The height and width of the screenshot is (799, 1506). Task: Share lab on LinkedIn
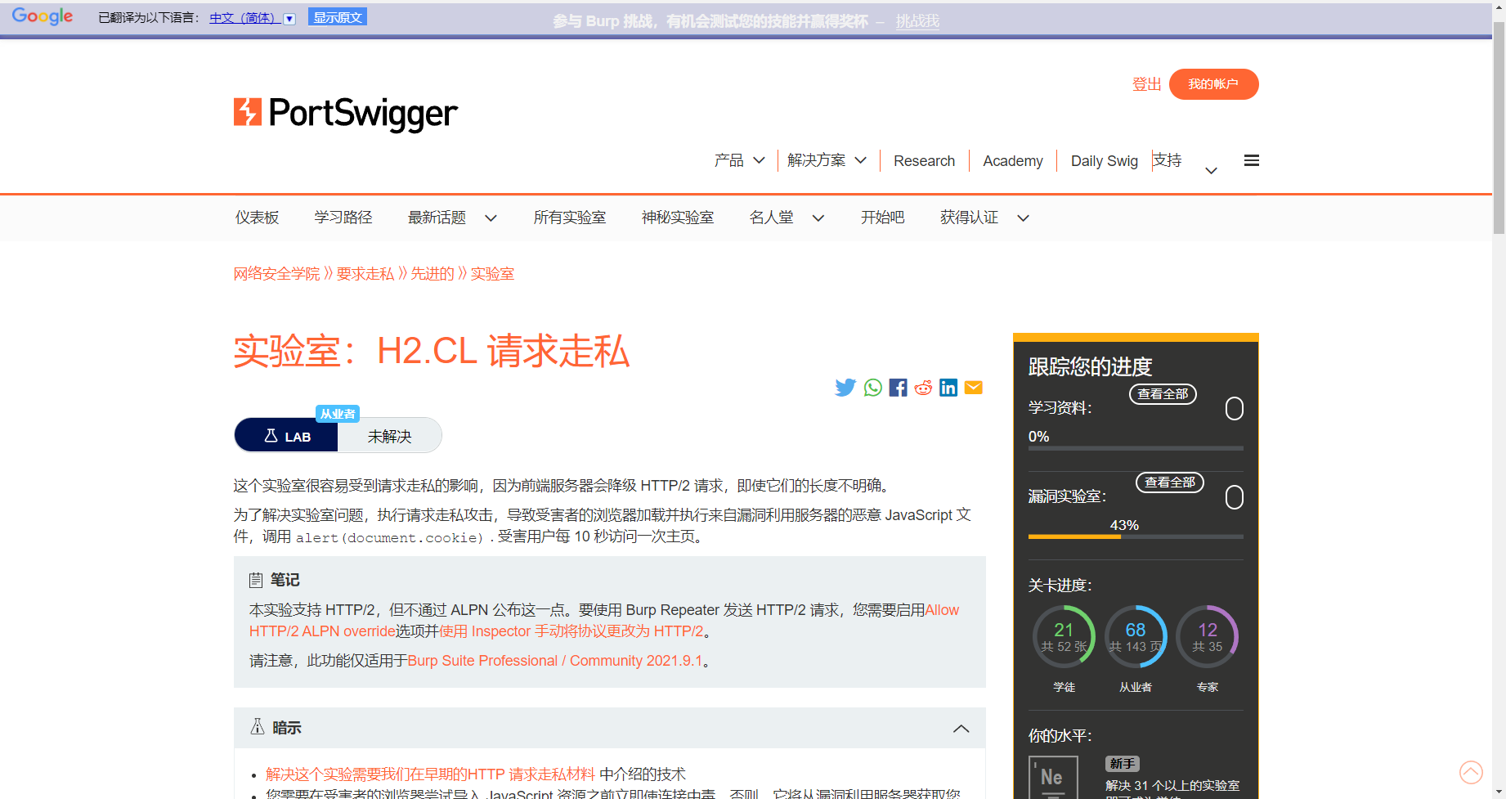pyautogui.click(x=948, y=388)
